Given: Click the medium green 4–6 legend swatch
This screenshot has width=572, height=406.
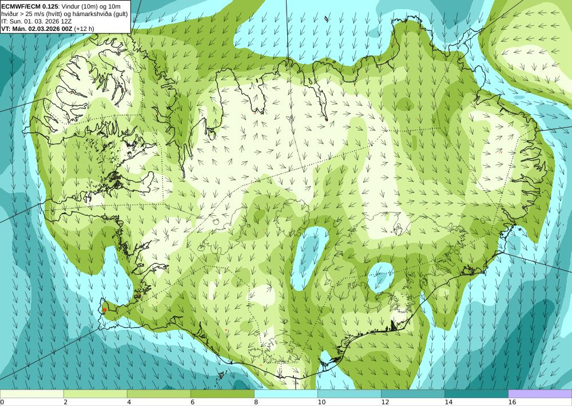Looking at the screenshot, I should click(x=158, y=394).
